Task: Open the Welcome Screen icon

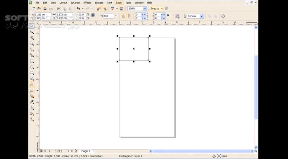Action: [121, 9]
